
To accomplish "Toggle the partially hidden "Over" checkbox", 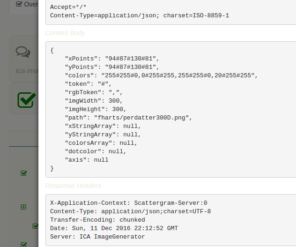I will pos(19,4).
